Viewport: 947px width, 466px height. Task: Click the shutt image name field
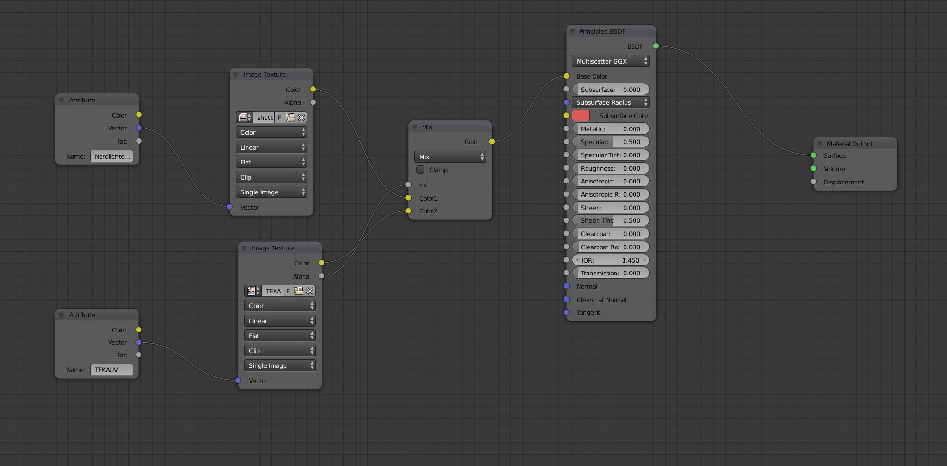[265, 118]
